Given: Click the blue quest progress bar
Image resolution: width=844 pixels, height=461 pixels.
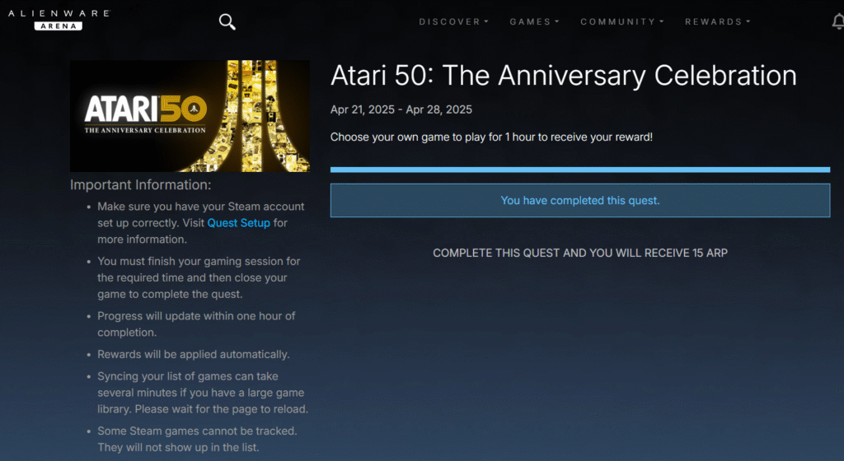Looking at the screenshot, I should coord(579,170).
